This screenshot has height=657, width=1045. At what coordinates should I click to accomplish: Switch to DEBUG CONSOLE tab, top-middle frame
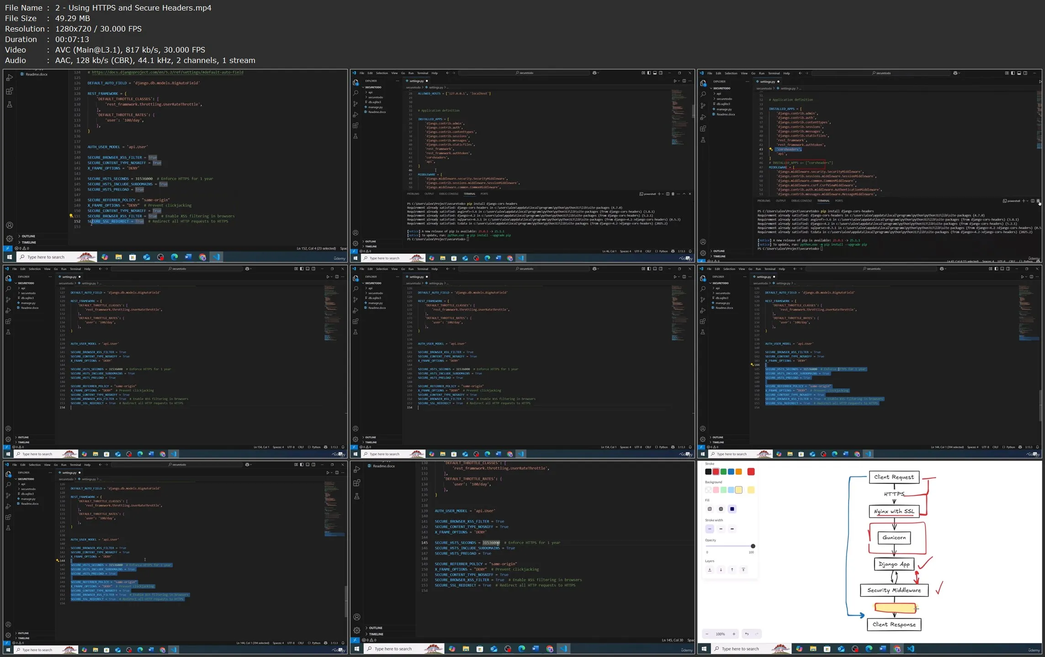pos(448,194)
